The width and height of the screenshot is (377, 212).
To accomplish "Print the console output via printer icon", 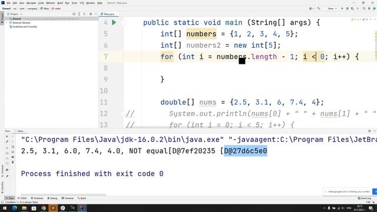I will pyautogui.click(x=13, y=157).
